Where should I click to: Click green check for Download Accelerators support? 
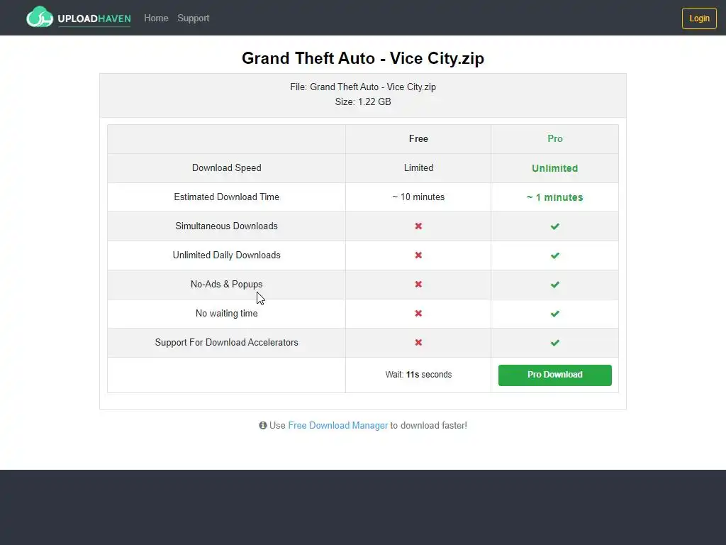pyautogui.click(x=555, y=343)
